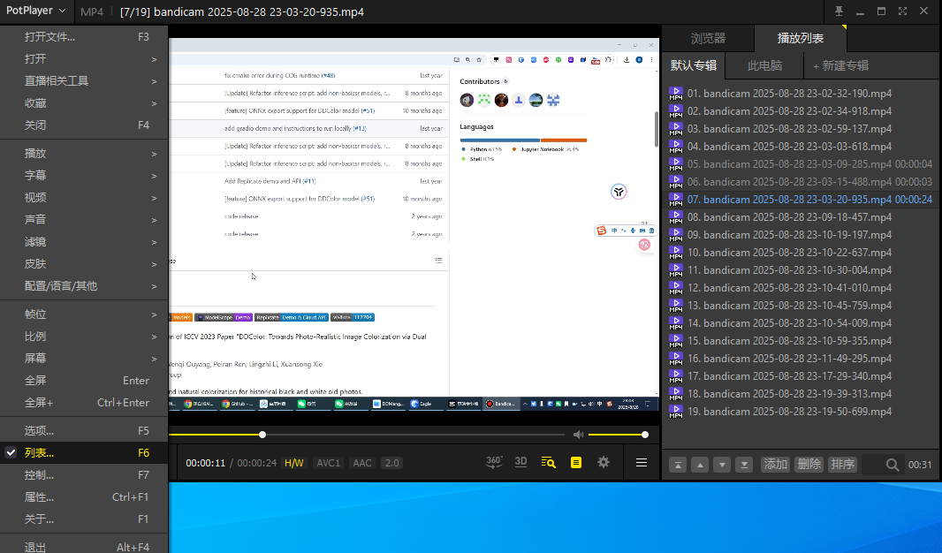Click the playlist search magnifier icon

pyautogui.click(x=893, y=465)
